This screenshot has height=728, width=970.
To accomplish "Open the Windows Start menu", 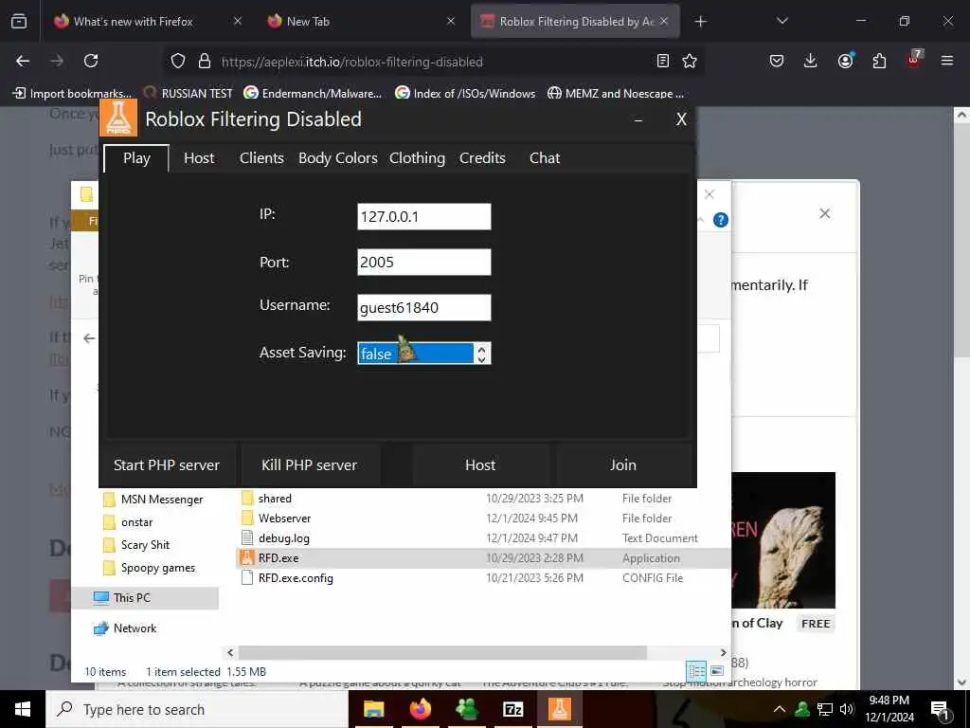I will [23, 709].
